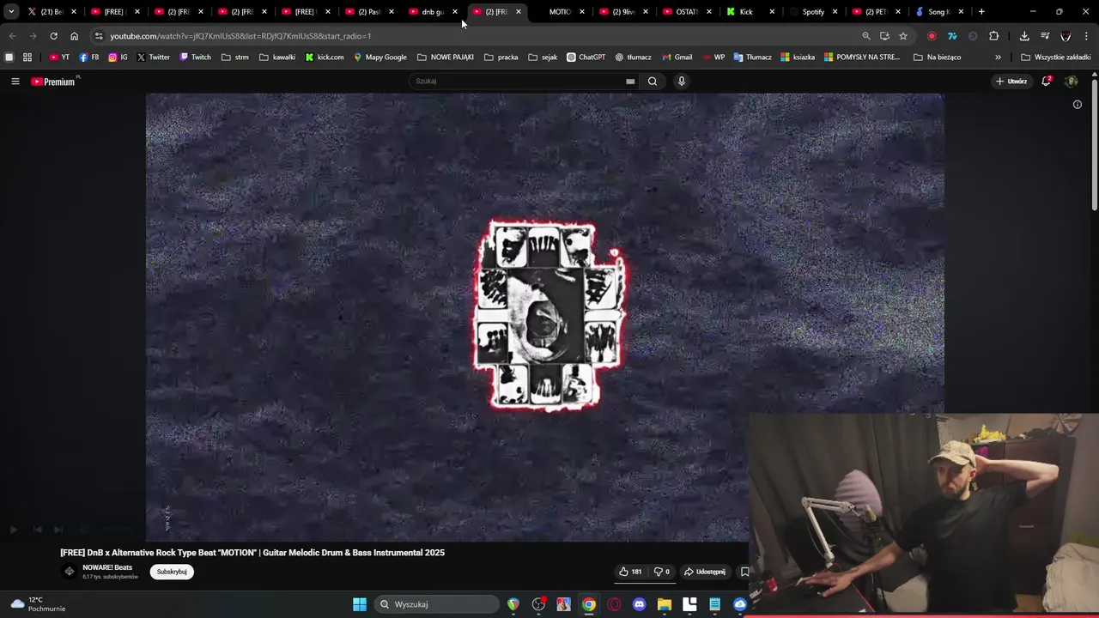Image resolution: width=1099 pixels, height=618 pixels.
Task: Click the Utwórz create button
Action: pyautogui.click(x=1011, y=82)
